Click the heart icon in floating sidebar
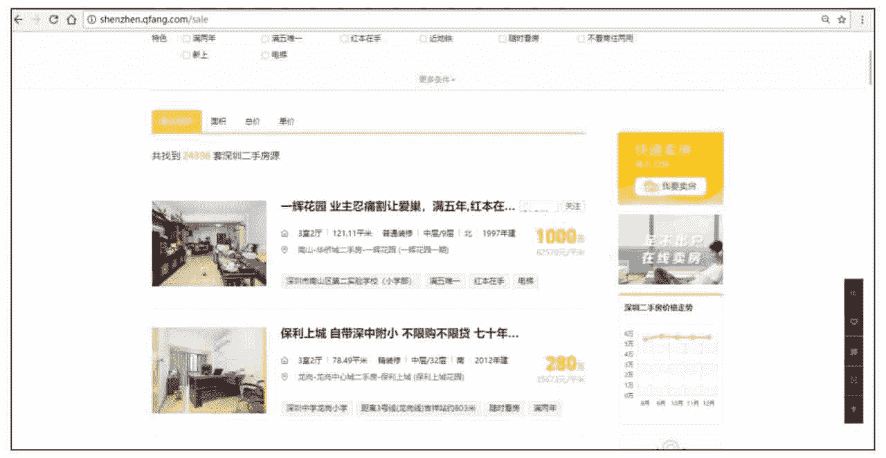This screenshot has width=886, height=458. 853,322
